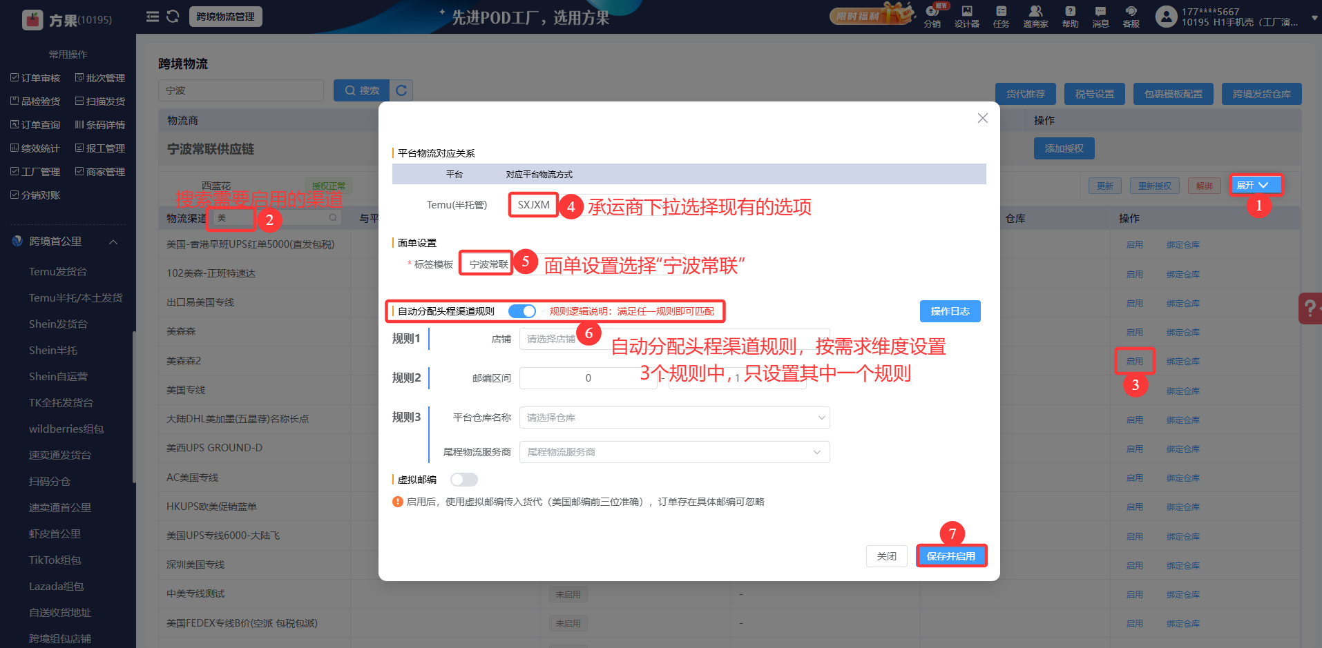
Task: Select Temu半托/本土发货 in the sidebar
Action: click(x=75, y=298)
